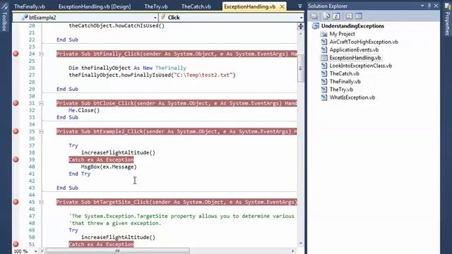
Task: Open the 100 % zoom level dropdown
Action: (x=35, y=251)
